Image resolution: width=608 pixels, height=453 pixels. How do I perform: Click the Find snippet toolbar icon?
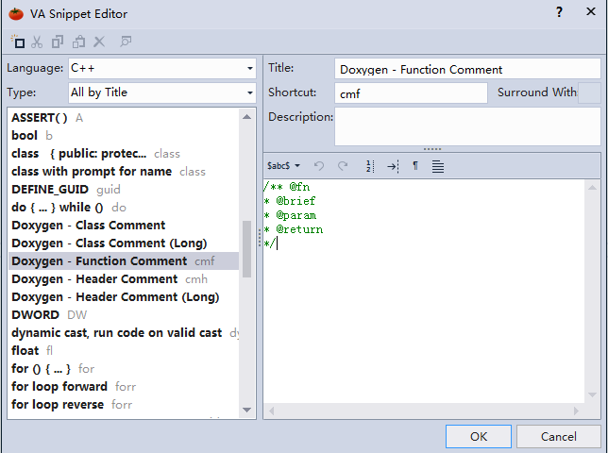126,42
